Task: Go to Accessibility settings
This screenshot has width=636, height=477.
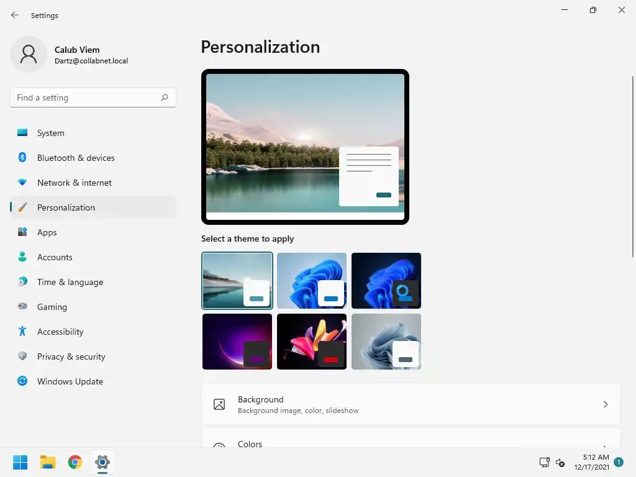Action: tap(93, 332)
